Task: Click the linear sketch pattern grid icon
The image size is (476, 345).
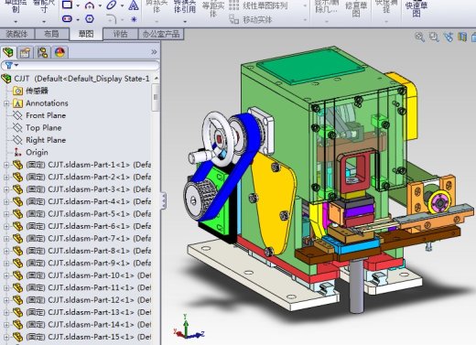Action: point(234,5)
